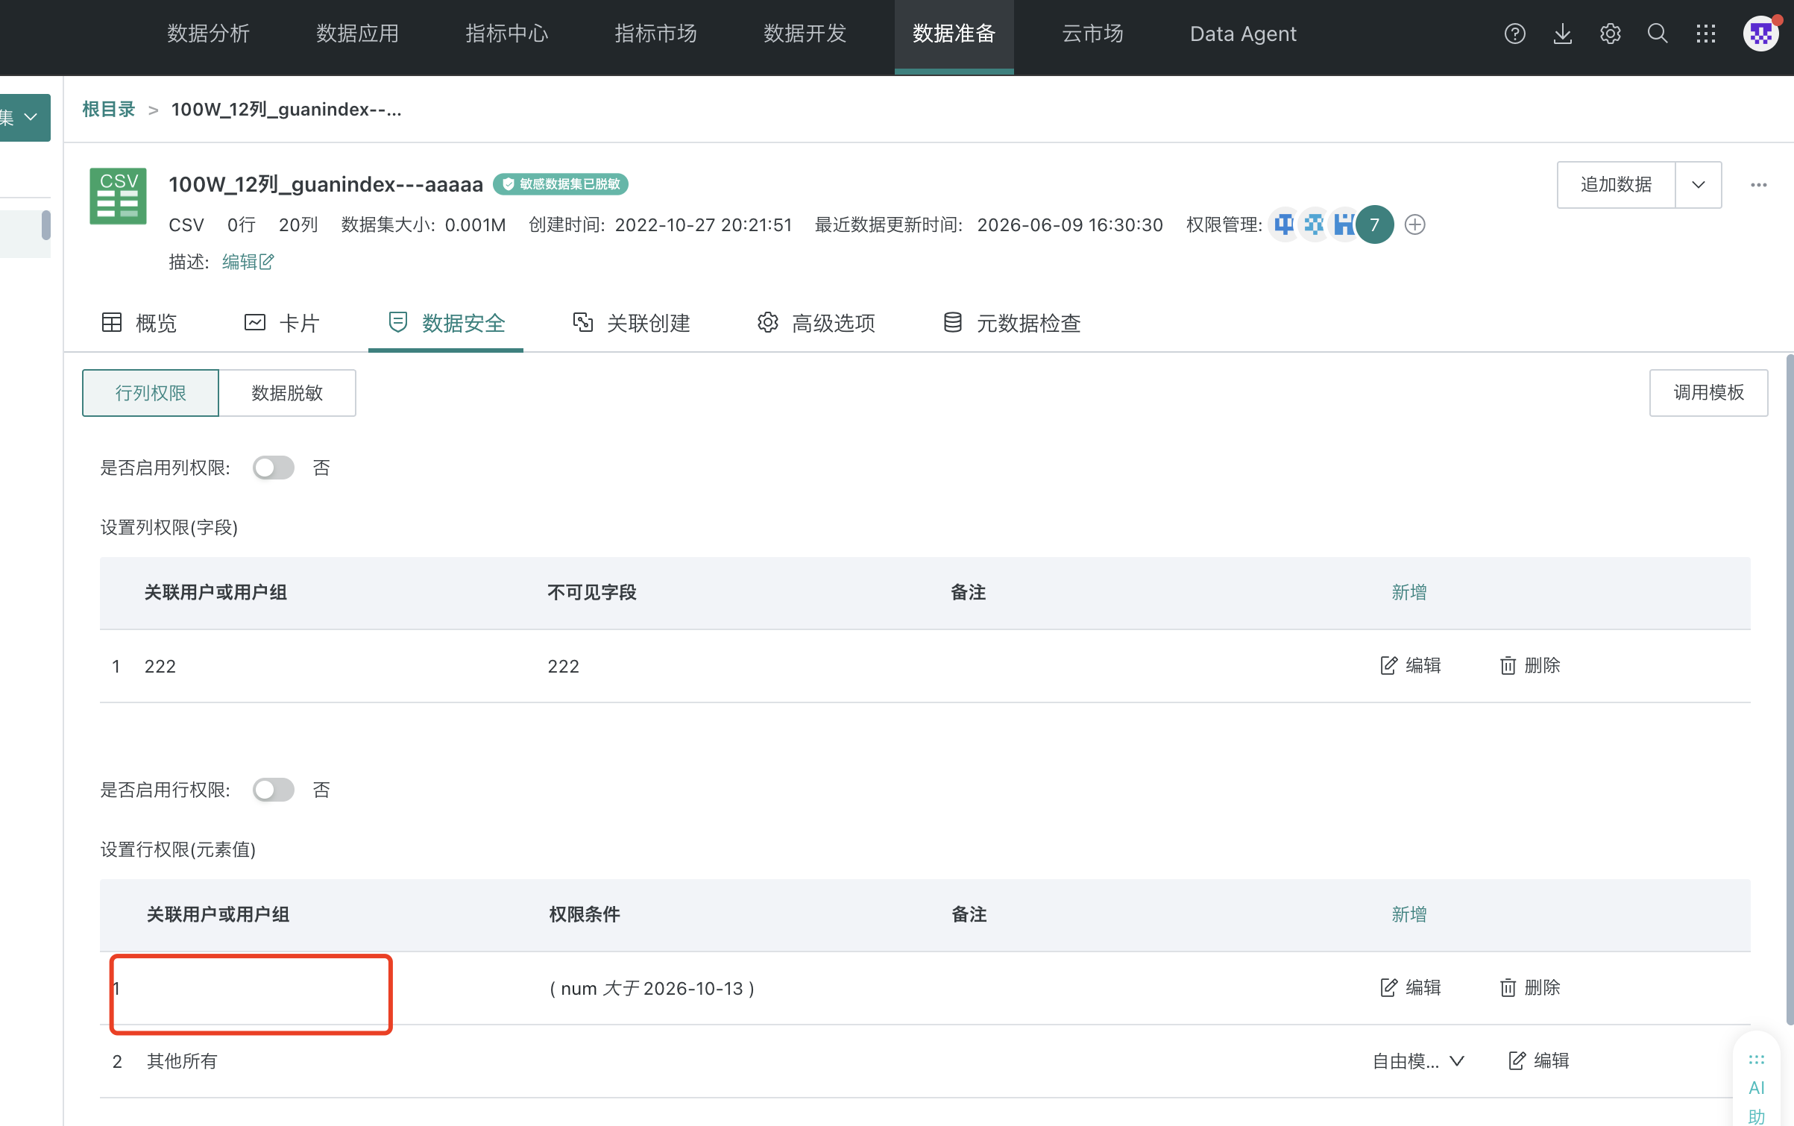This screenshot has height=1126, width=1794.
Task: Click the CSV dataset file icon
Action: coord(118,196)
